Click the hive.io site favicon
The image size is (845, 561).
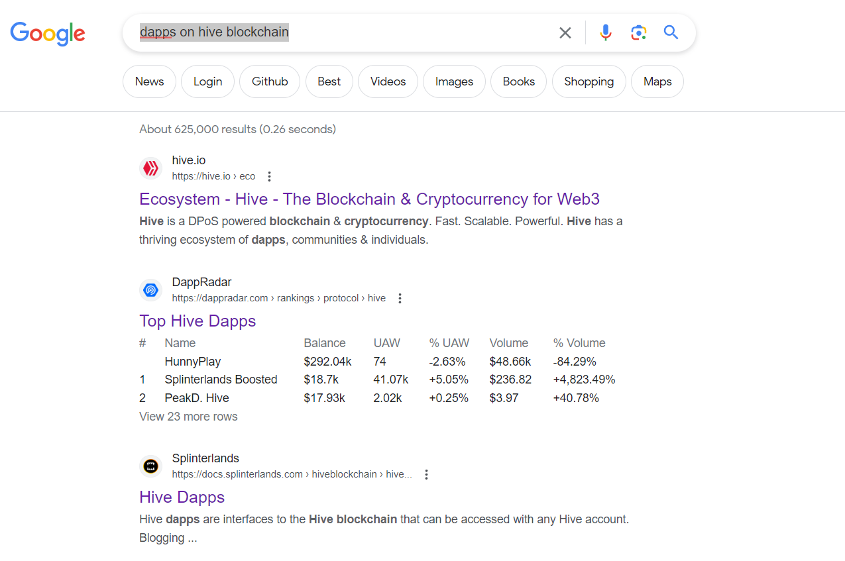[x=151, y=168]
